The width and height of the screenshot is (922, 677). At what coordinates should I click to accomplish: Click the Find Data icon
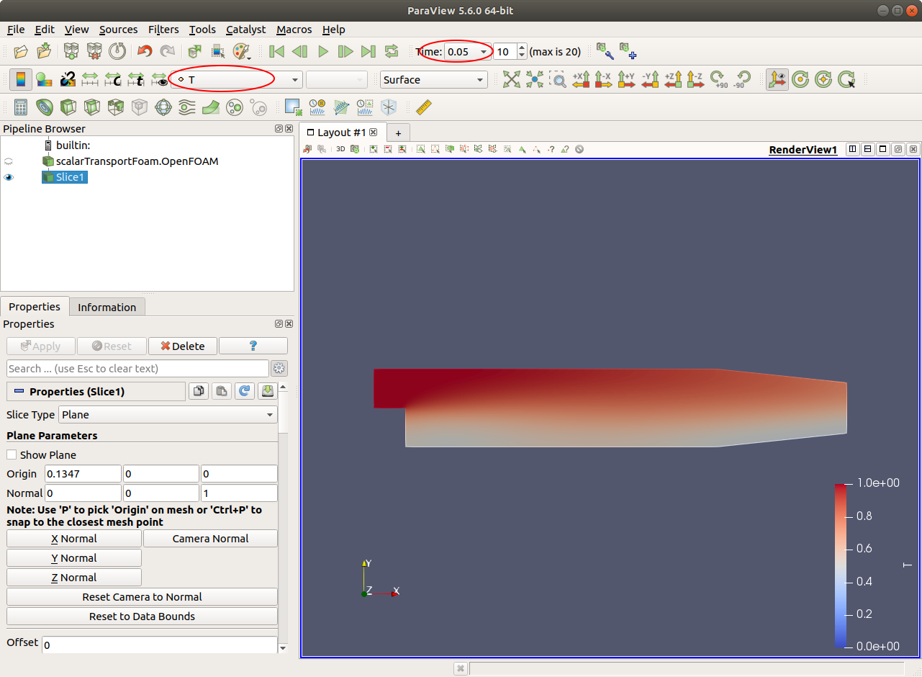click(218, 51)
